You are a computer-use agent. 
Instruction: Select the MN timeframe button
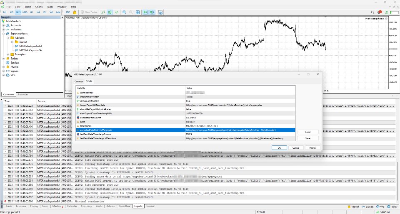58,12
